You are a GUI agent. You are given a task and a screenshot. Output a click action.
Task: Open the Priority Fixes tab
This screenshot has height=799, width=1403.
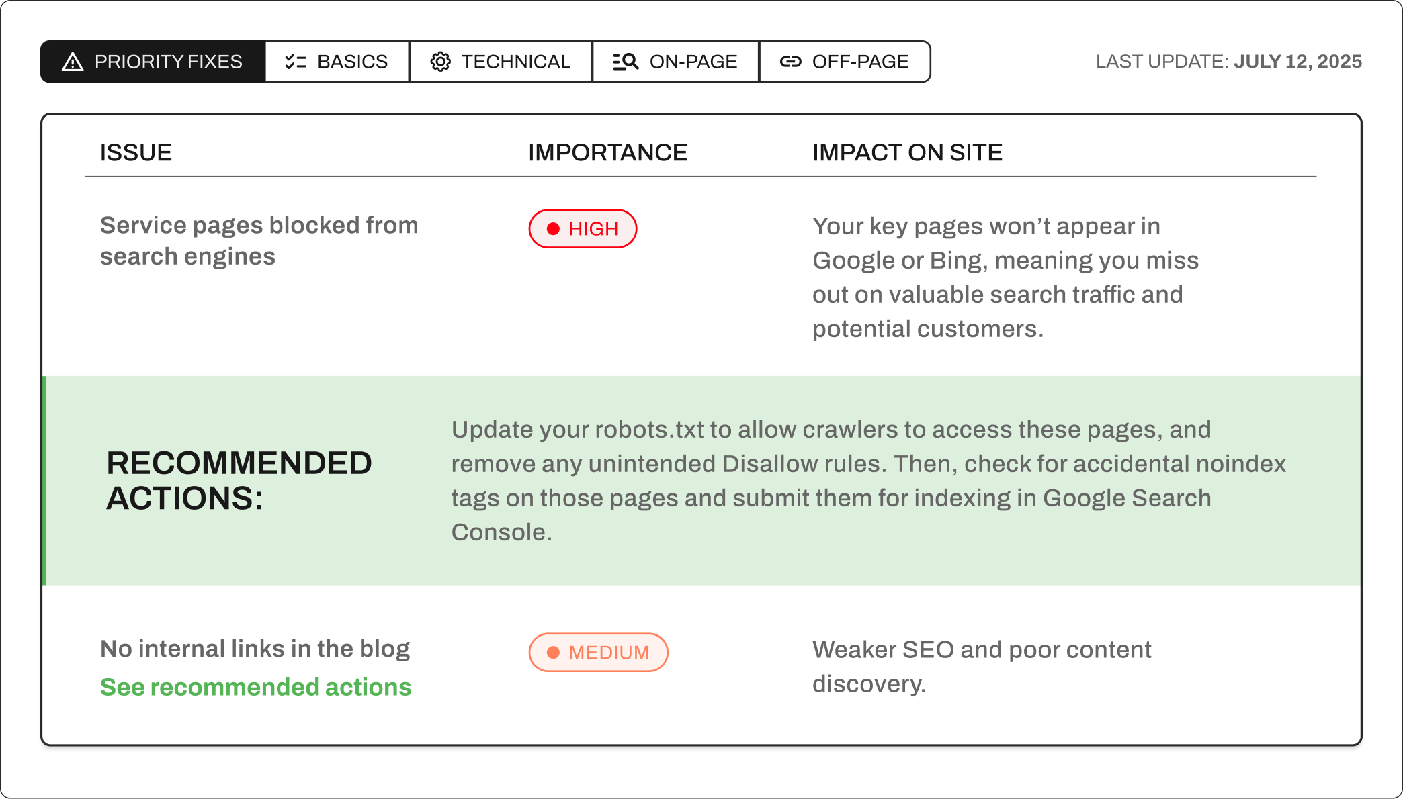click(x=153, y=62)
